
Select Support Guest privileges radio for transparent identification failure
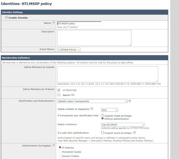[103, 115]
